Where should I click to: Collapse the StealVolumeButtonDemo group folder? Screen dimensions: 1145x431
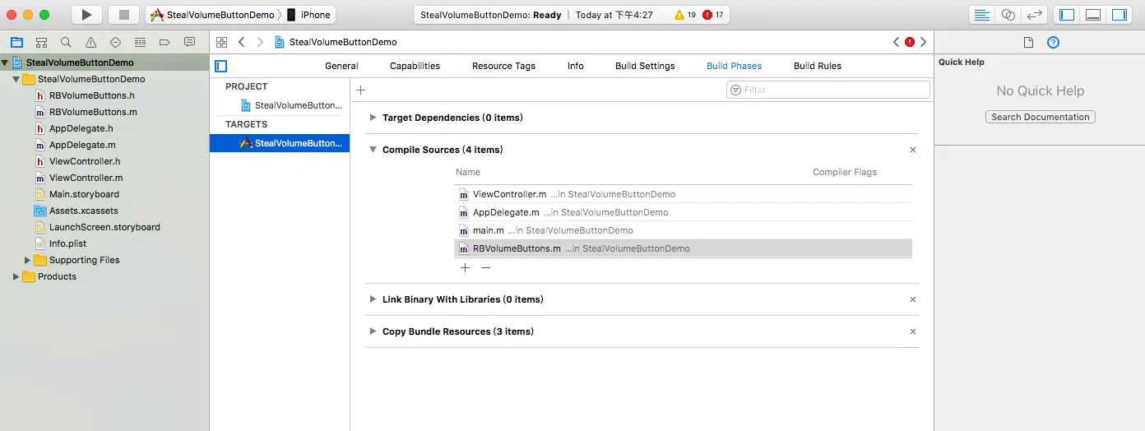16,79
